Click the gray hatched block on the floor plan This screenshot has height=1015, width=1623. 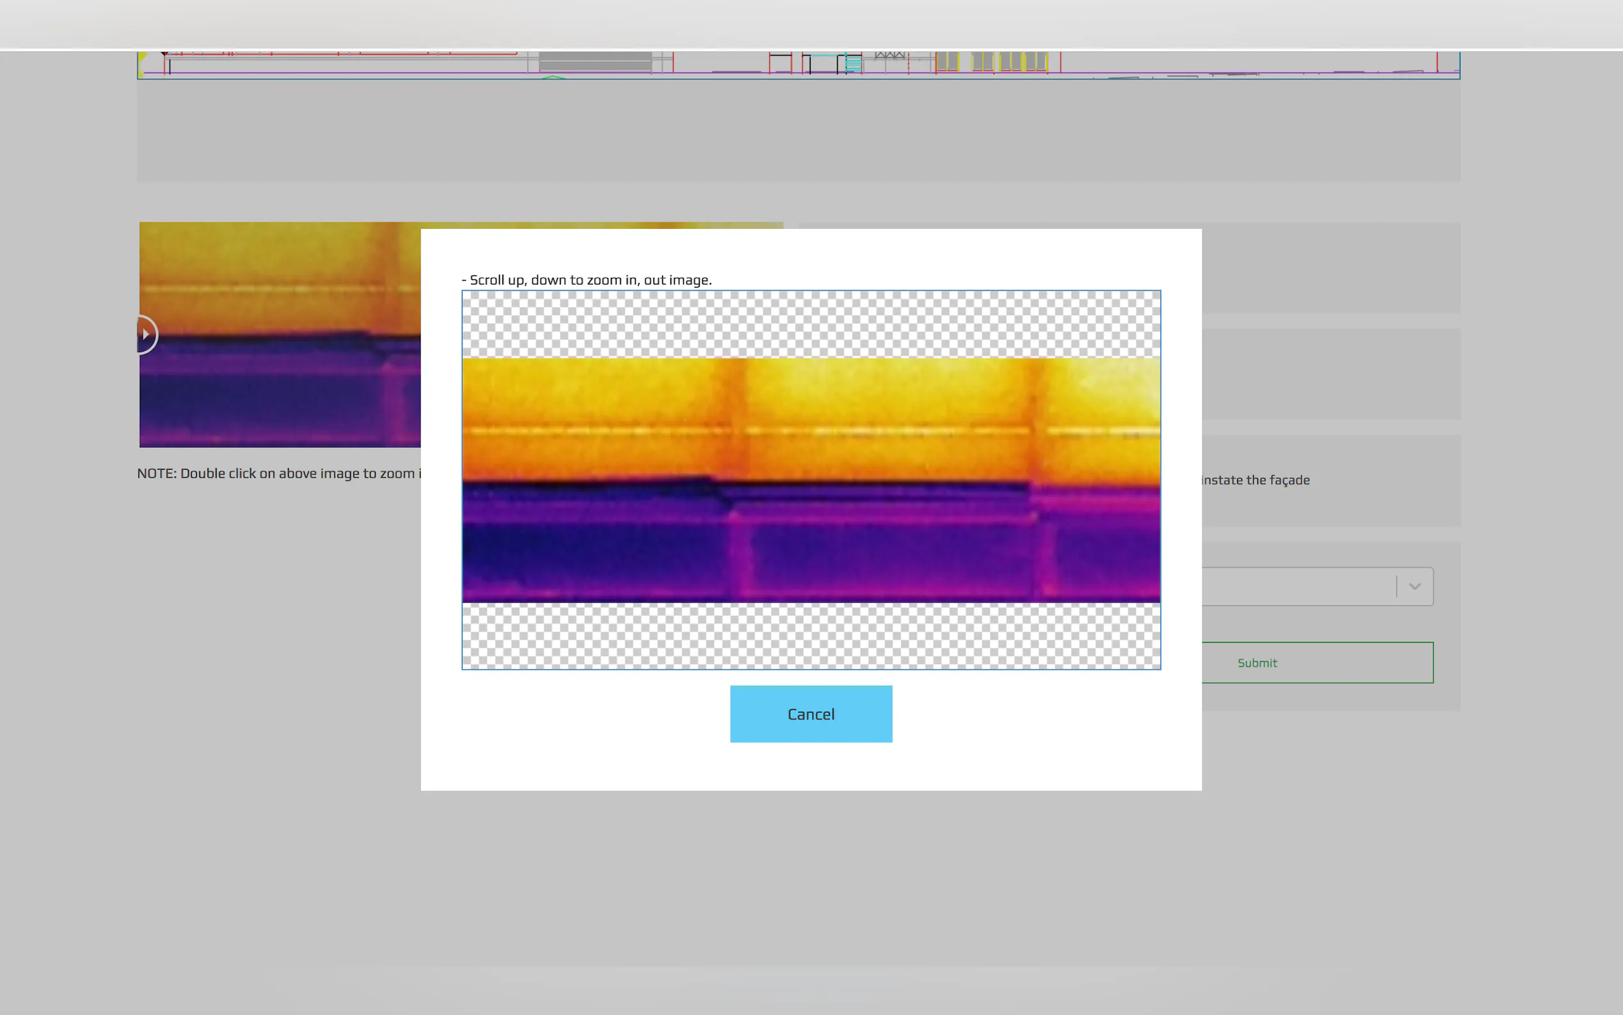[594, 61]
